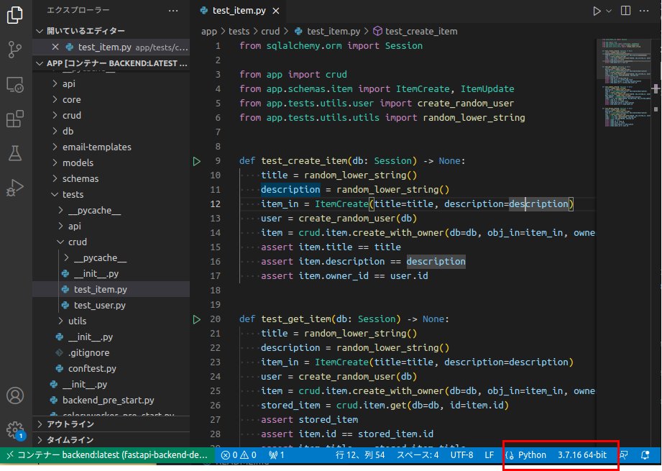
Task: Collapse the crud folder inside tests
Action: point(111,242)
